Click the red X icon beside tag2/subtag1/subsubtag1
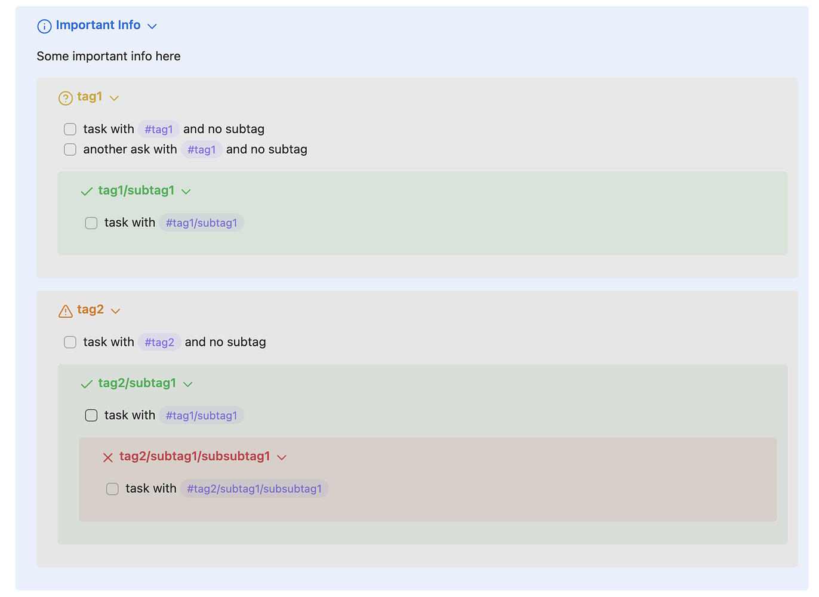This screenshot has height=597, width=819. [107, 457]
